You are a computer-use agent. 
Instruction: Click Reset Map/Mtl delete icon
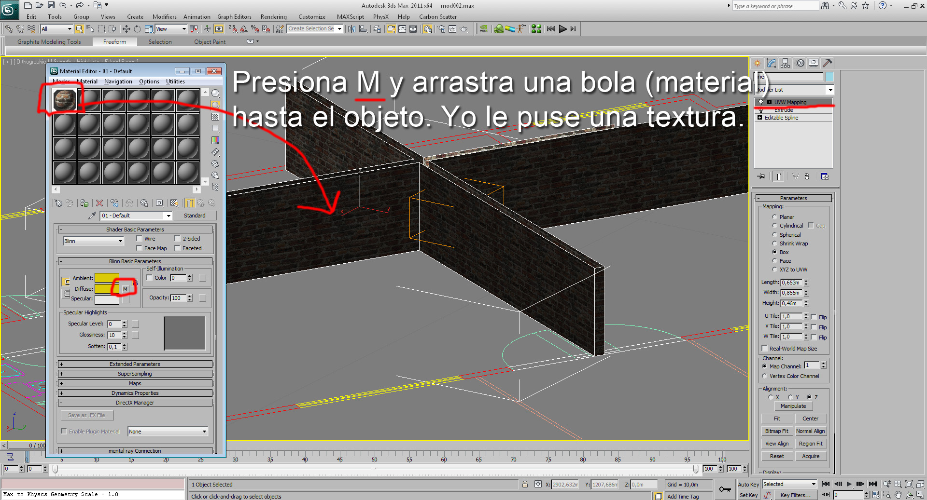click(99, 203)
